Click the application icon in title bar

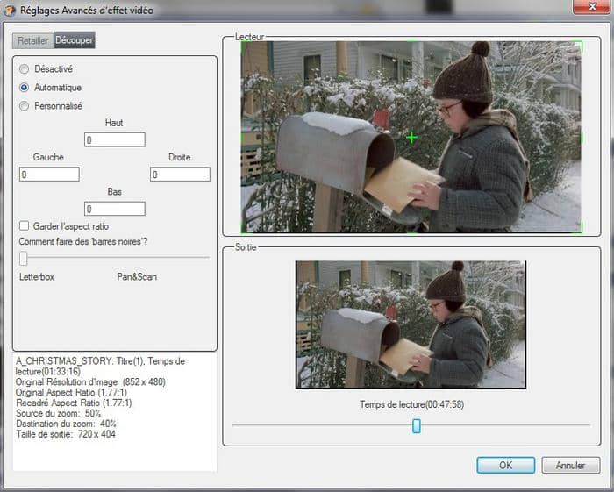tap(10, 10)
